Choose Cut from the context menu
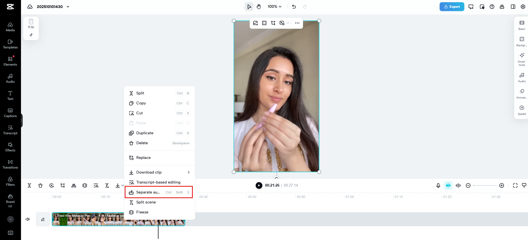Viewport: 528px width, 240px height. tap(160, 113)
